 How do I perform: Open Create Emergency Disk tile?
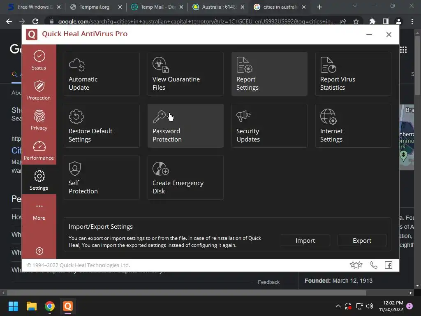[185, 177]
